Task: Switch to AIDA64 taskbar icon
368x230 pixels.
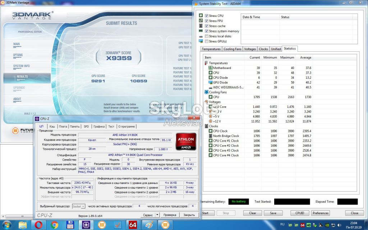Action: coord(133,225)
